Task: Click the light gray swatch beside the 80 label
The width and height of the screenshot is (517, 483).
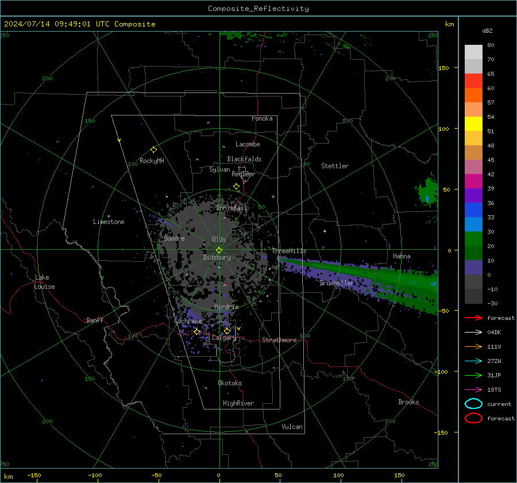Action: point(473,52)
